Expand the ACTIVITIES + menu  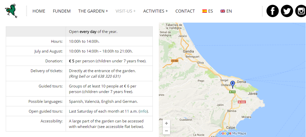click(156, 11)
